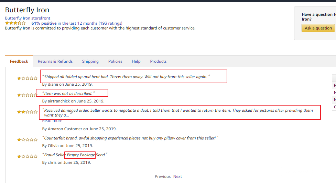This screenshot has height=183, width=336.
Task: Click the 'Item was not as described' review text
Action: [68, 94]
